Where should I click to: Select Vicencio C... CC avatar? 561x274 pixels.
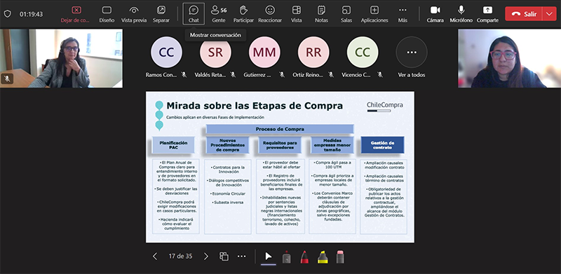(x=363, y=53)
